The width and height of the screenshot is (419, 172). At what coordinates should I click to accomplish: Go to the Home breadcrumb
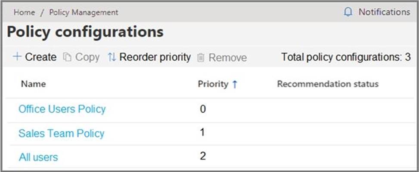point(24,12)
